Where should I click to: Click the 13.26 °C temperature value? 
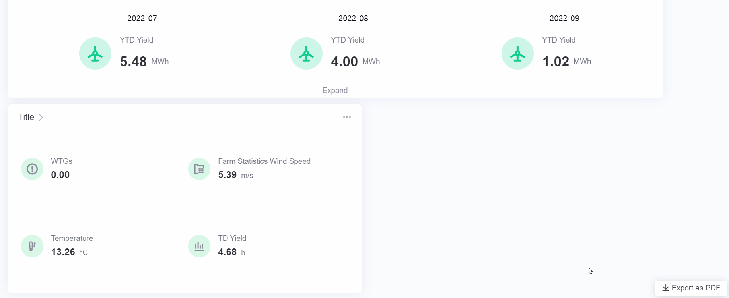pyautogui.click(x=63, y=252)
